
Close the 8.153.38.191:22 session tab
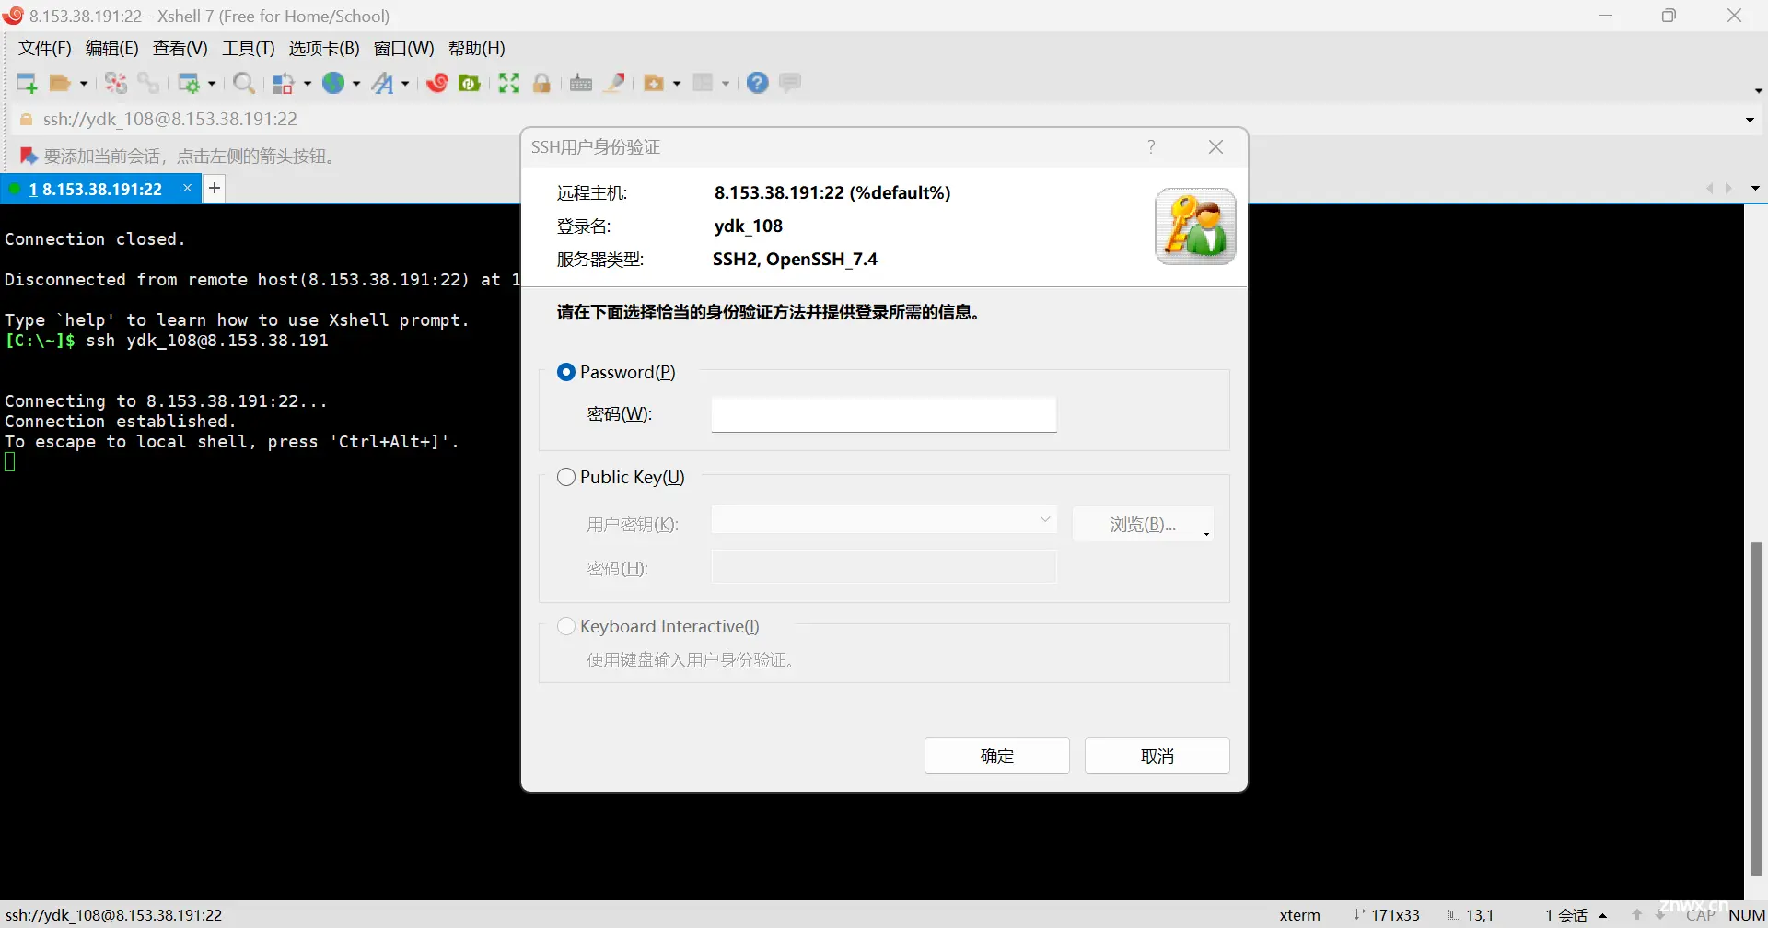click(x=187, y=188)
